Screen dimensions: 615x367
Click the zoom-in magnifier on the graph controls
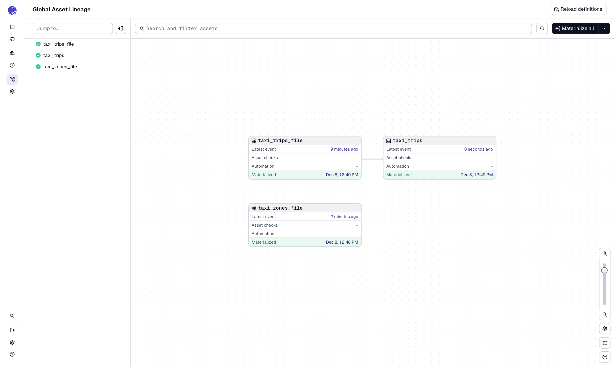tap(605, 253)
